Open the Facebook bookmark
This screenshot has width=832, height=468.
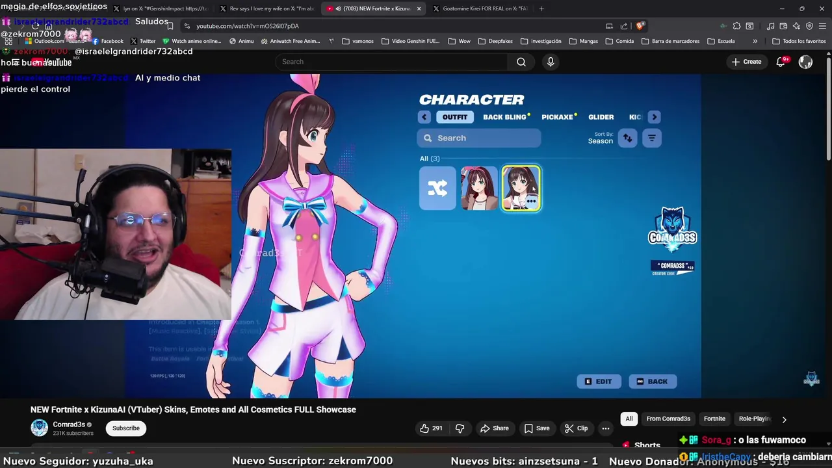(x=108, y=41)
